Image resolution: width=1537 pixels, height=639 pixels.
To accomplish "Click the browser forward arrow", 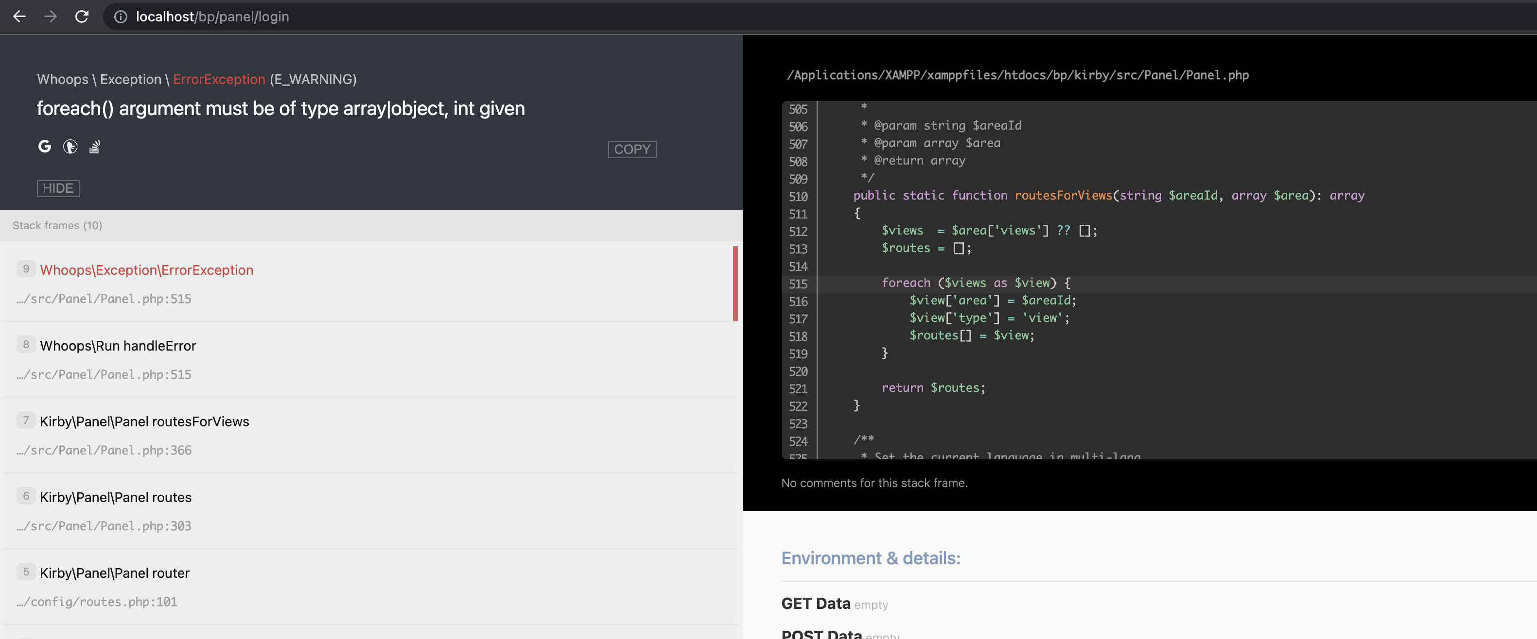I will pos(51,17).
